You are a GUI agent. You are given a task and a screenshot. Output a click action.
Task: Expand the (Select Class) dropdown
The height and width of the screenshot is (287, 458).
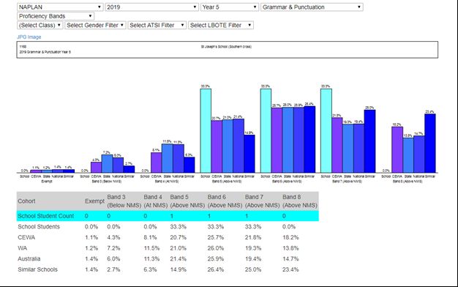pyautogui.click(x=40, y=25)
